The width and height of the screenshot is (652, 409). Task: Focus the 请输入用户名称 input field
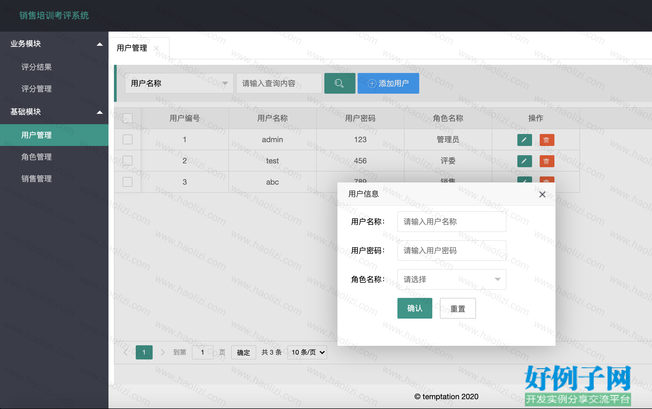point(452,222)
